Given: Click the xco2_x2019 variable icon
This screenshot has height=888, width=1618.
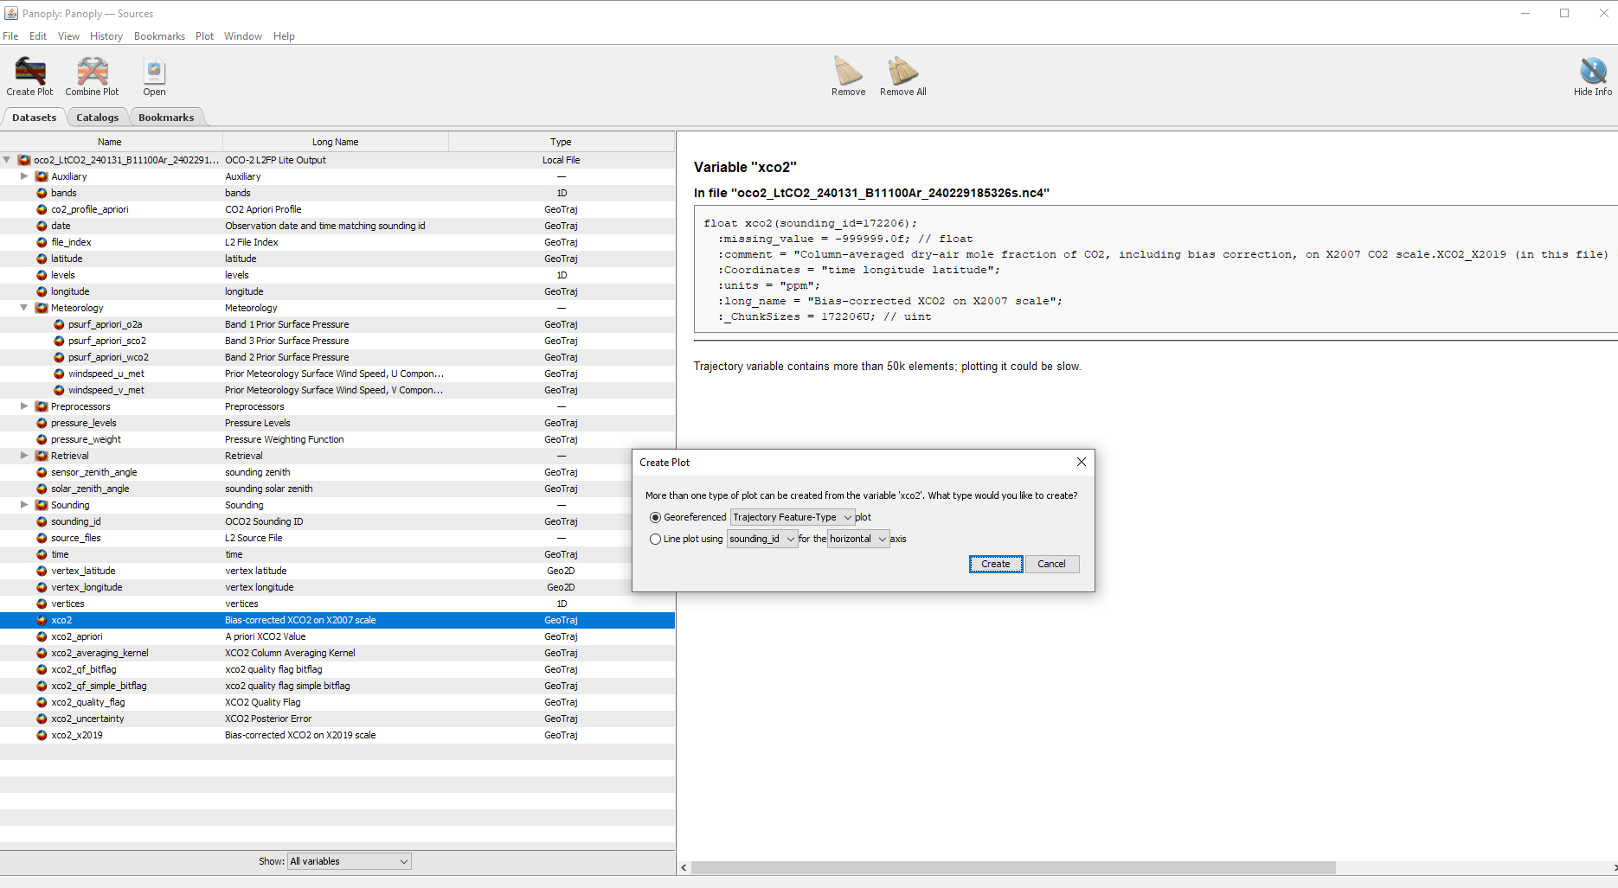Looking at the screenshot, I should 42,735.
